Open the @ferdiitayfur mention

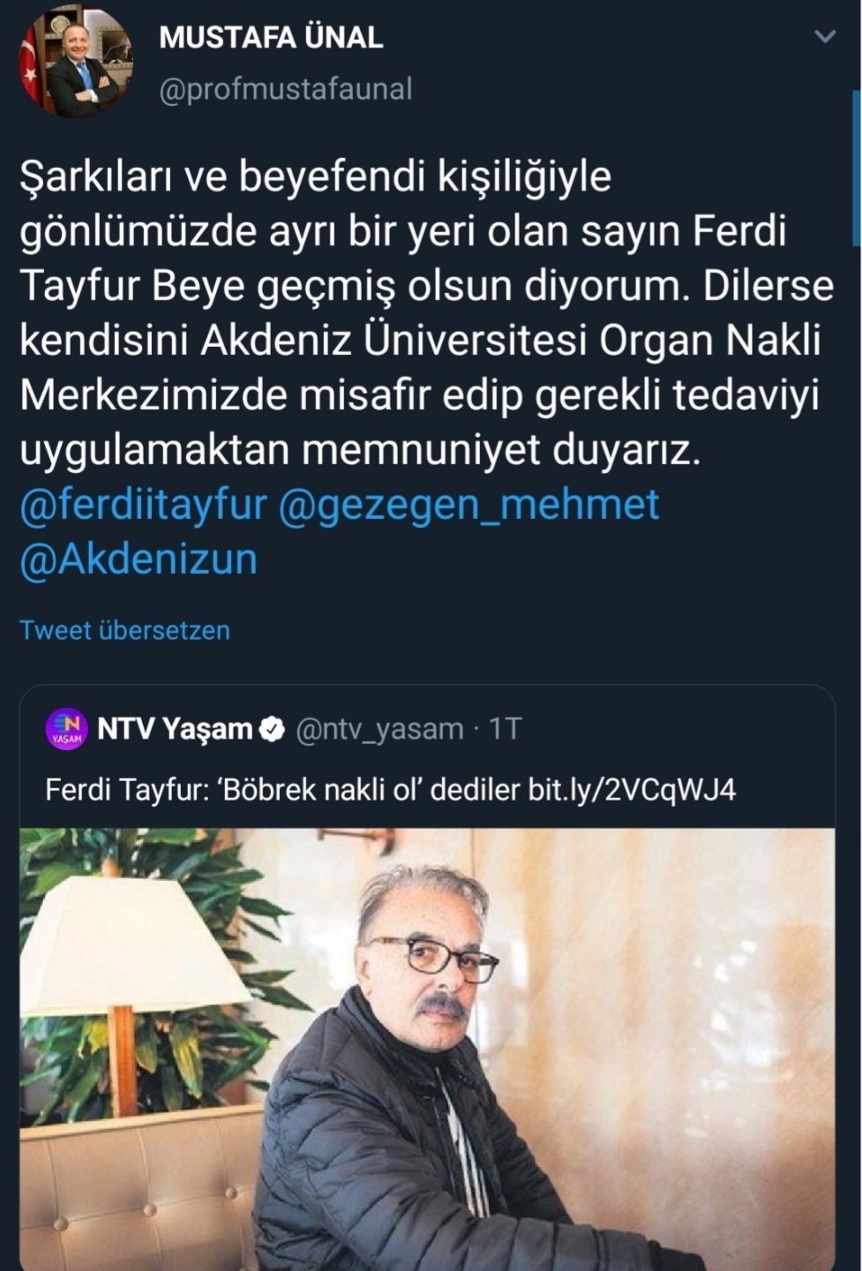pyautogui.click(x=143, y=505)
